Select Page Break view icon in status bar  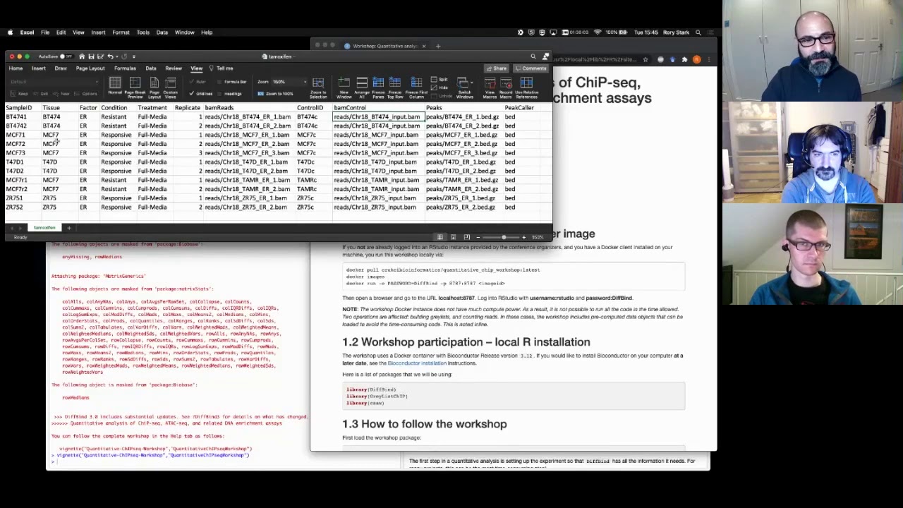467,237
